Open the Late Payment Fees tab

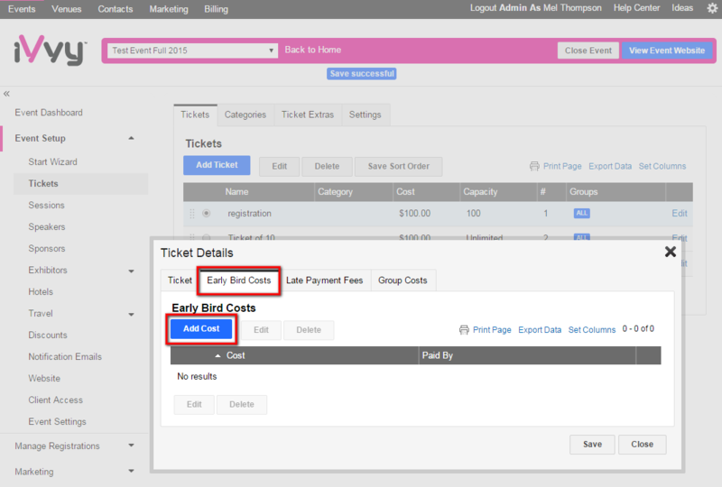click(324, 280)
